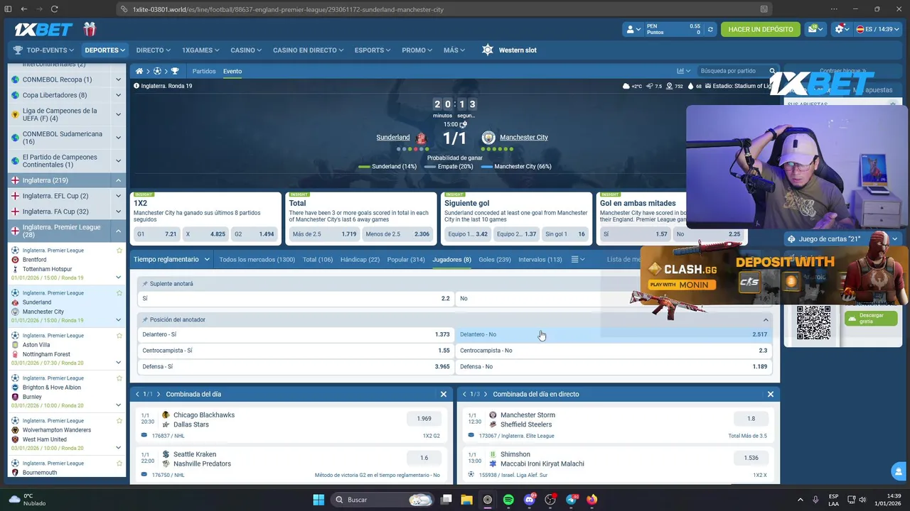Open the DEPORTES menu

click(105, 50)
